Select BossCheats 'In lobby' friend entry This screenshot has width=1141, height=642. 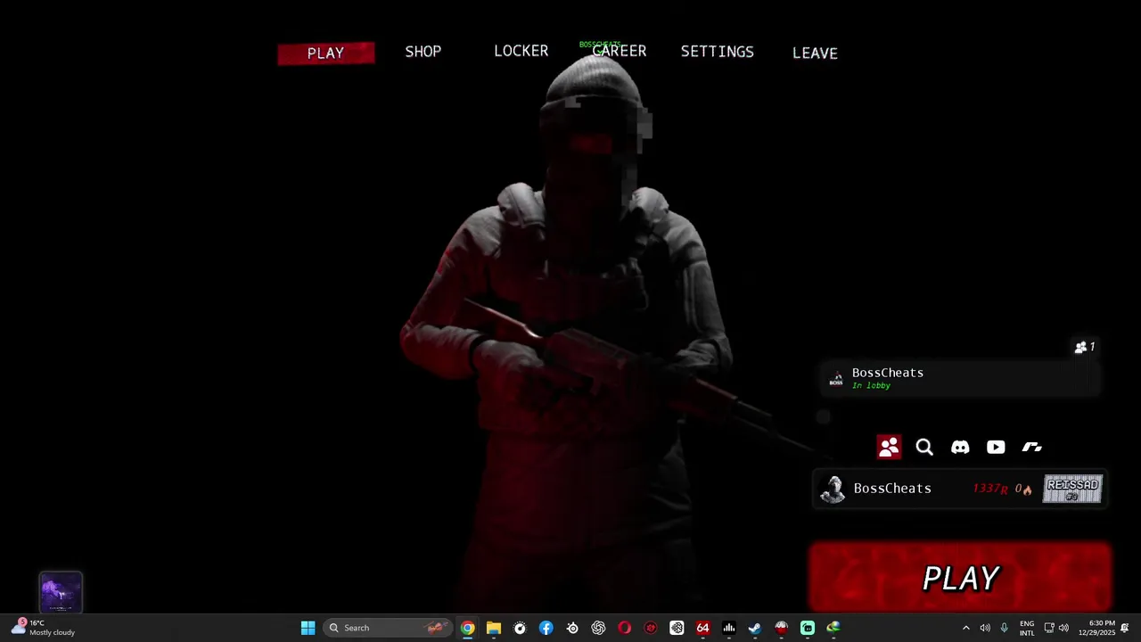960,379
